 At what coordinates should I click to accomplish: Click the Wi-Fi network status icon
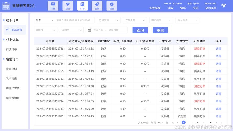(224, 6)
